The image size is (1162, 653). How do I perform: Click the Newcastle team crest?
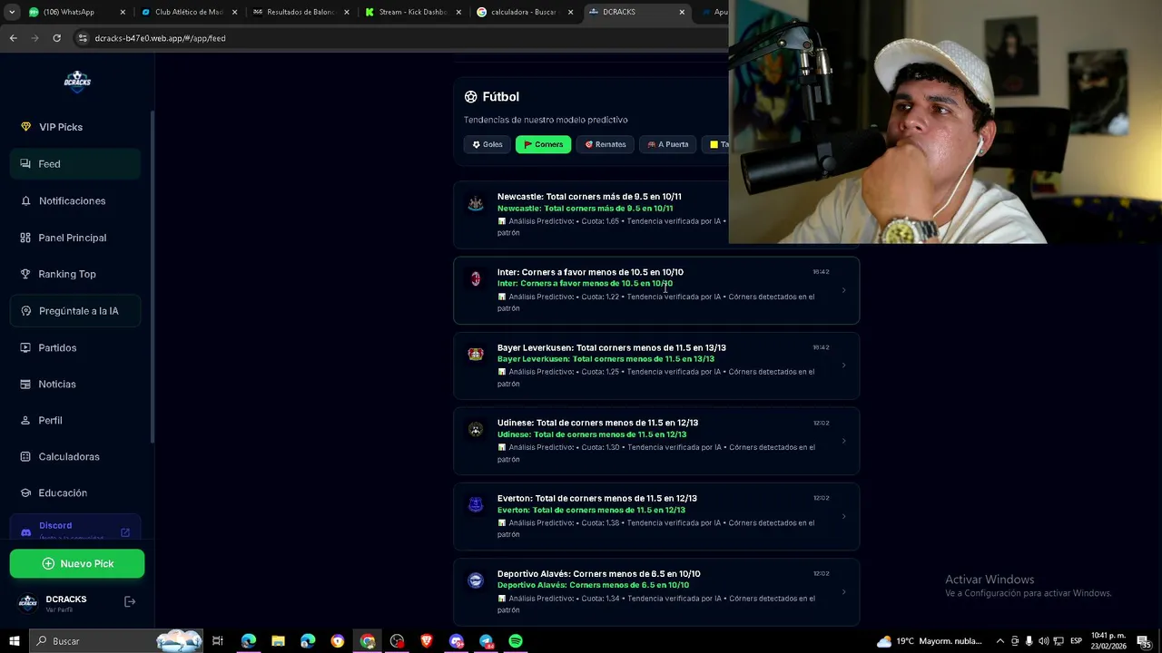[x=476, y=203]
